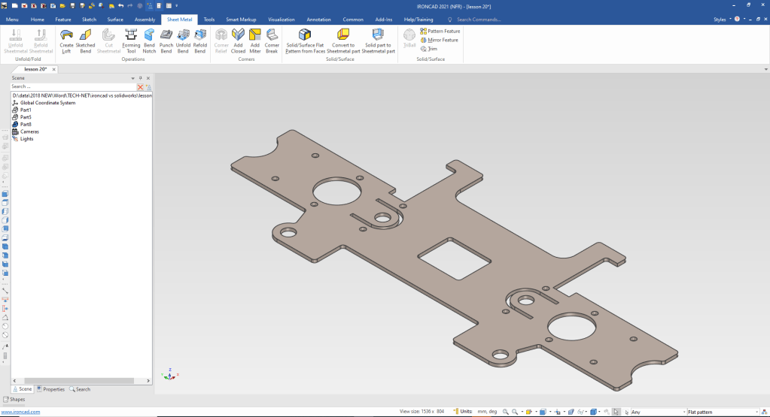Switch to the Feature ribbon tab
The width and height of the screenshot is (770, 417).
tap(63, 19)
